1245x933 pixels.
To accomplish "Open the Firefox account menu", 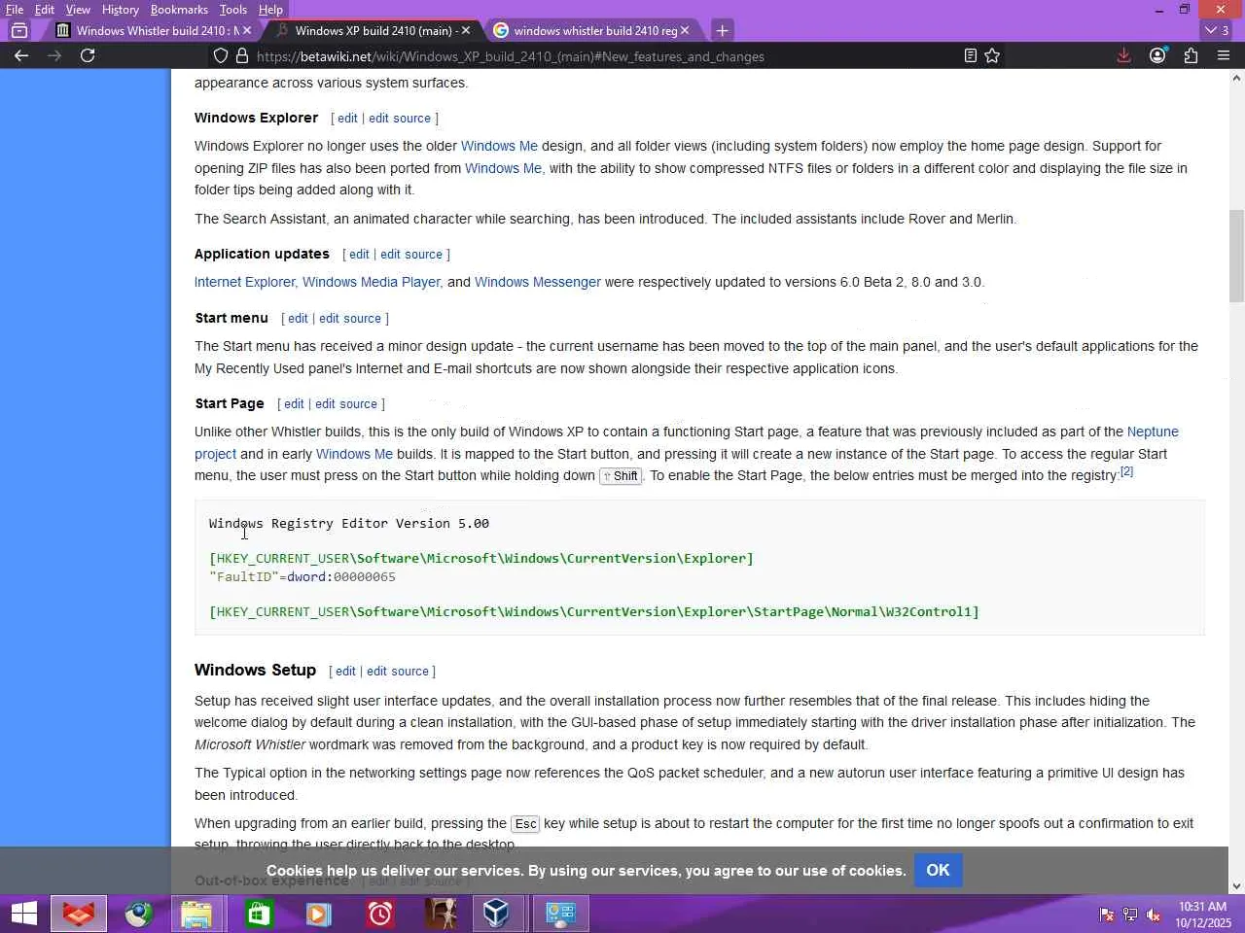I will (x=1157, y=55).
